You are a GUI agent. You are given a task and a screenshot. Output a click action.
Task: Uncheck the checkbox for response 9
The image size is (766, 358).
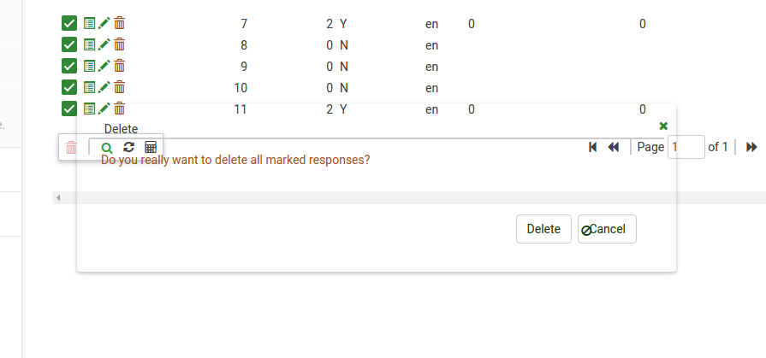tap(70, 66)
